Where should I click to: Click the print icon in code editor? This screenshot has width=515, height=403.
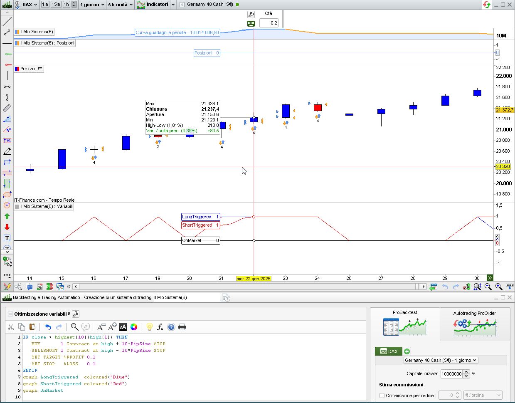pyautogui.click(x=182, y=327)
